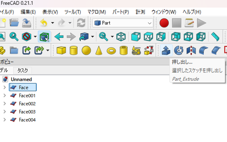The width and height of the screenshot is (227, 142).
Task: Set isometric view with the wireframe cube
Action: tap(121, 37)
